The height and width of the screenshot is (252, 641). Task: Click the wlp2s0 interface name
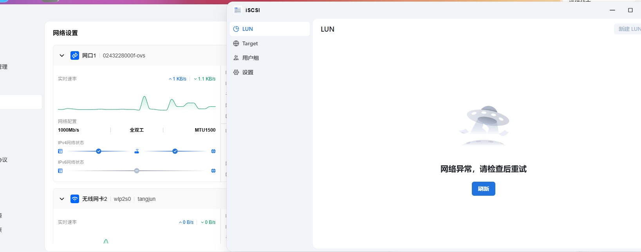(x=122, y=199)
